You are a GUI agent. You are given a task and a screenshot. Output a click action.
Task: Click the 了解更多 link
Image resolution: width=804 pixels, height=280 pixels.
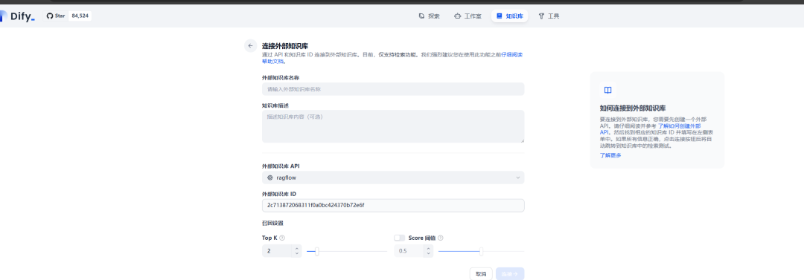click(610, 155)
